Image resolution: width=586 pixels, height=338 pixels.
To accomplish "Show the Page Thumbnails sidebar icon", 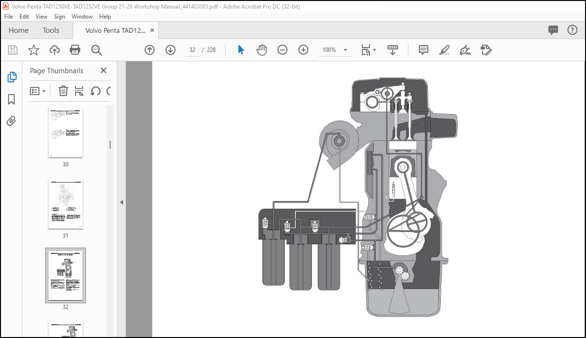I will [x=12, y=77].
